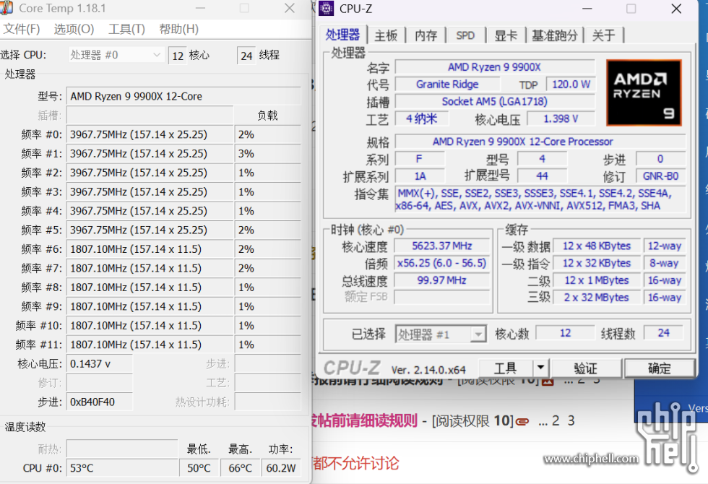The width and height of the screenshot is (708, 484).
Task: Click the 频率 #6 value 1807.10MHz
Action: 150,249
